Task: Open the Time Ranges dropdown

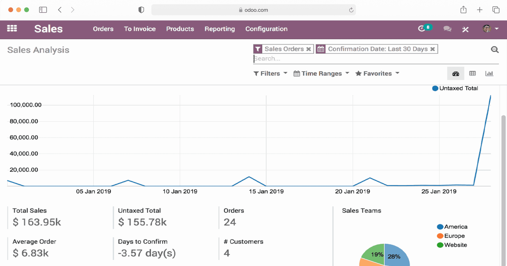Action: (321, 74)
